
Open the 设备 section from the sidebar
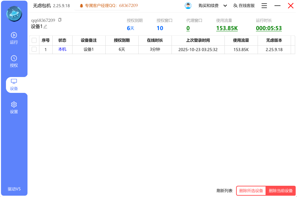14,85
